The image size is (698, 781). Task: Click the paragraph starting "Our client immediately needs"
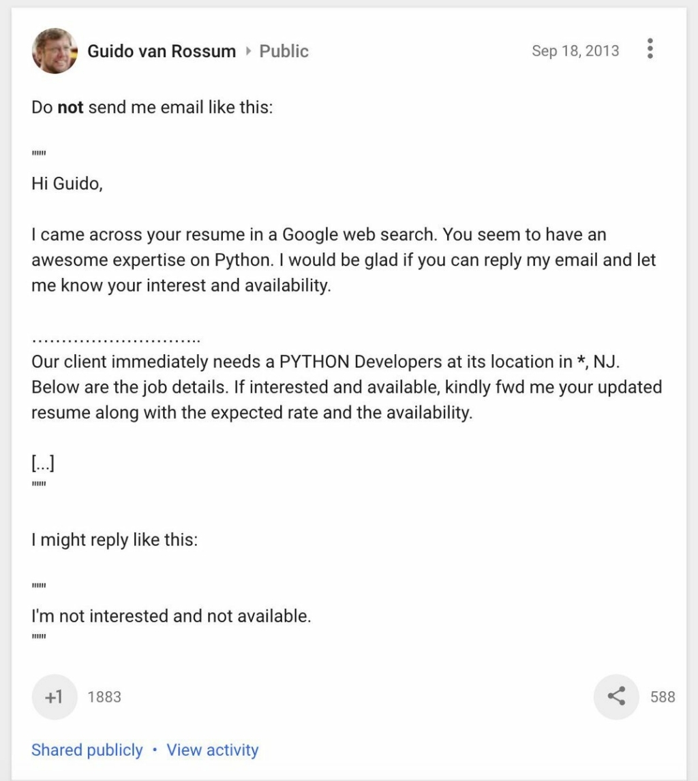[x=346, y=387]
